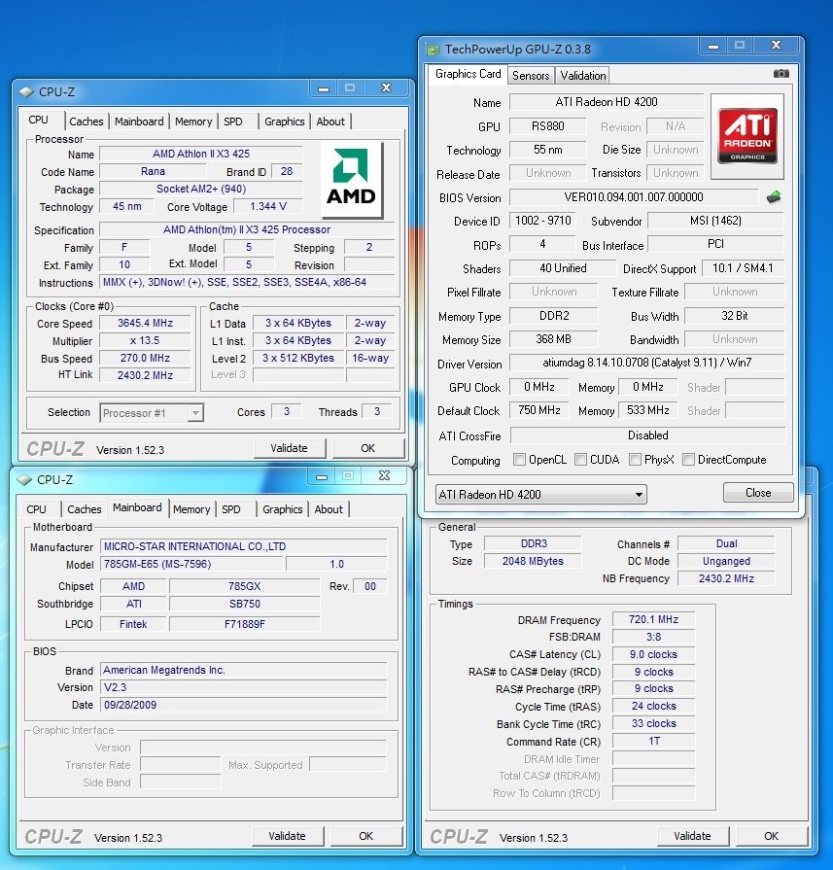833x870 pixels.
Task: Click OK in Memory CPU-Z window
Action: [x=772, y=836]
